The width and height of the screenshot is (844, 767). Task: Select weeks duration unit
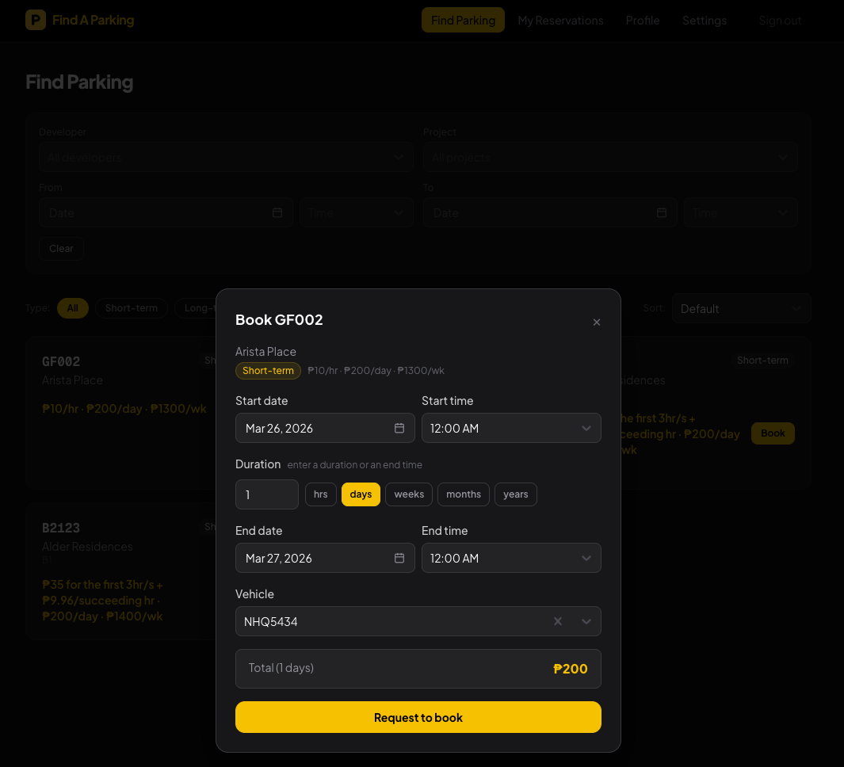409,494
